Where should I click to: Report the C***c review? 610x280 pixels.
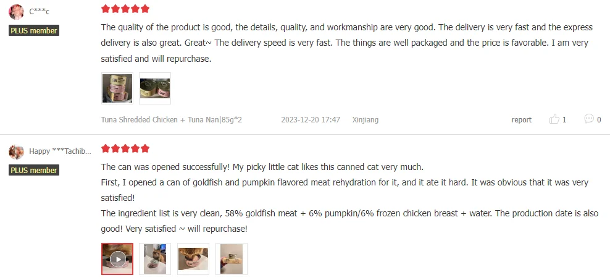tap(521, 120)
